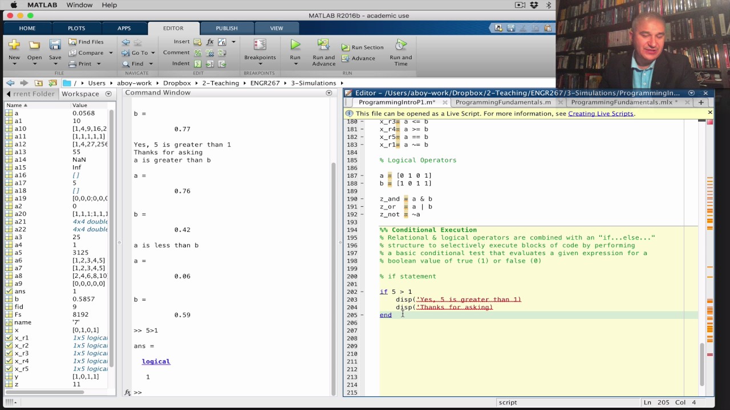This screenshot has height=410, width=730.
Task: Select the PUBLISH tab
Action: tap(226, 28)
